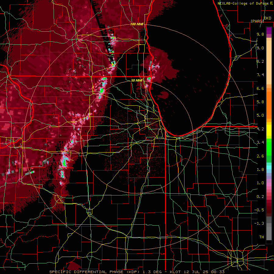Click the 1.0 value on the color scale
Screen dimensions: 274x274
pyautogui.click(x=260, y=183)
